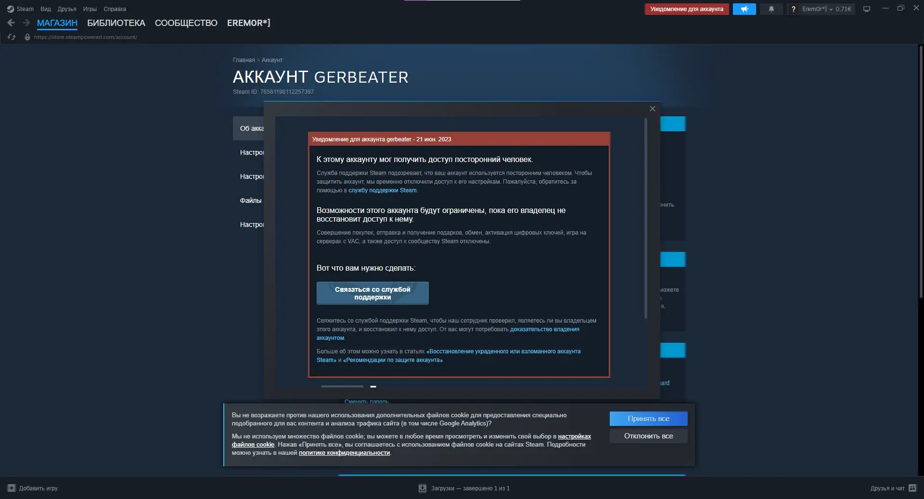Click the Аккаунт breadcrumb link
924x499 pixels.
coord(272,60)
